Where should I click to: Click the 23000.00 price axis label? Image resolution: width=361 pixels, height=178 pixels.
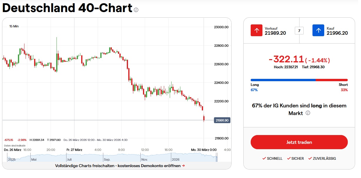coord(221,27)
